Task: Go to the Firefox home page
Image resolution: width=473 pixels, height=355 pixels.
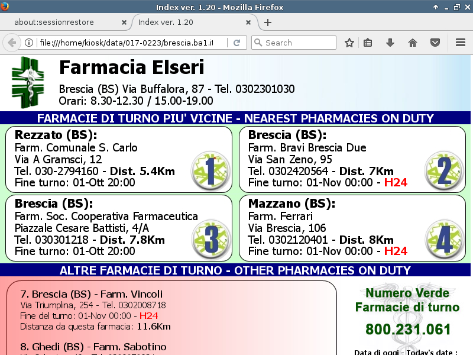Action: (x=413, y=43)
